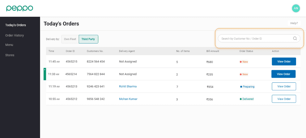This screenshot has width=306, height=138.
Task: Open delivery agent Rohit Sharma
Action: pos(128,87)
